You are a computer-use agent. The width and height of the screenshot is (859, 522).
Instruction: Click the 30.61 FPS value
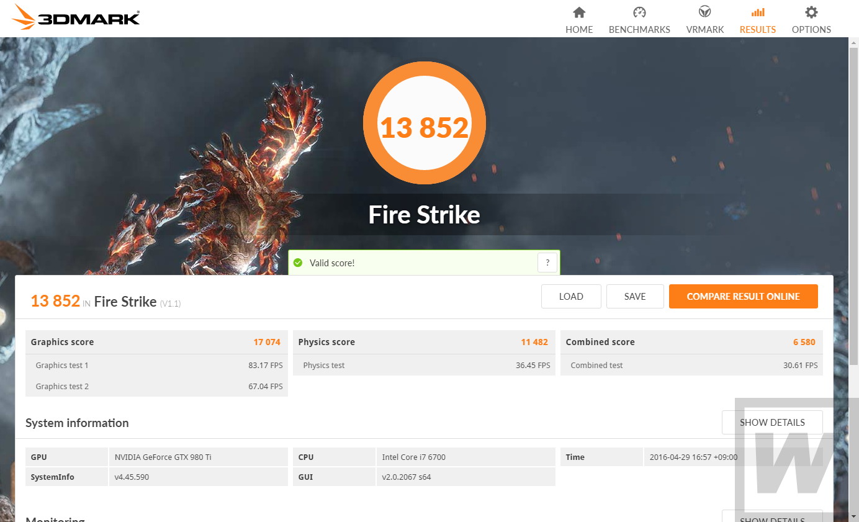click(x=801, y=366)
